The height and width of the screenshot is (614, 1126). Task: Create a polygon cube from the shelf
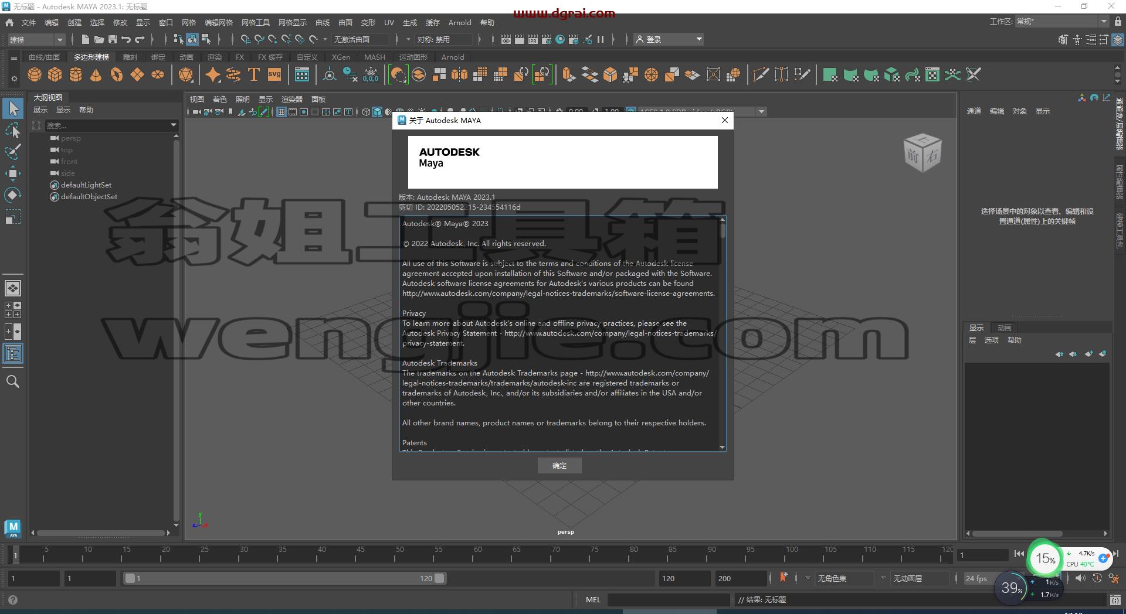point(55,74)
